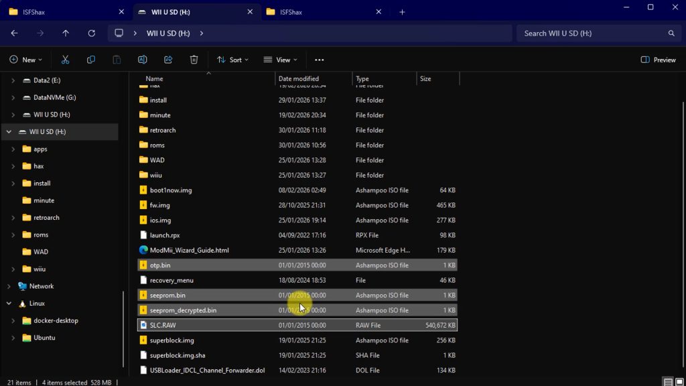This screenshot has width=686, height=386.
Task: Click the navigate Up icon
Action: point(66,32)
